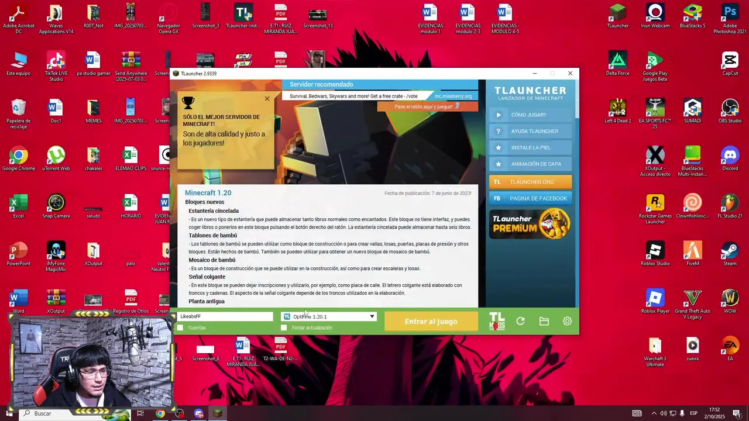Open Google Chrome from the taskbar

pyautogui.click(x=160, y=413)
